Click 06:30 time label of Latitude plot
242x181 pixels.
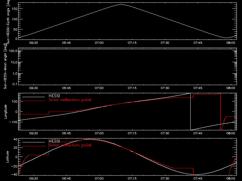pos(34,178)
